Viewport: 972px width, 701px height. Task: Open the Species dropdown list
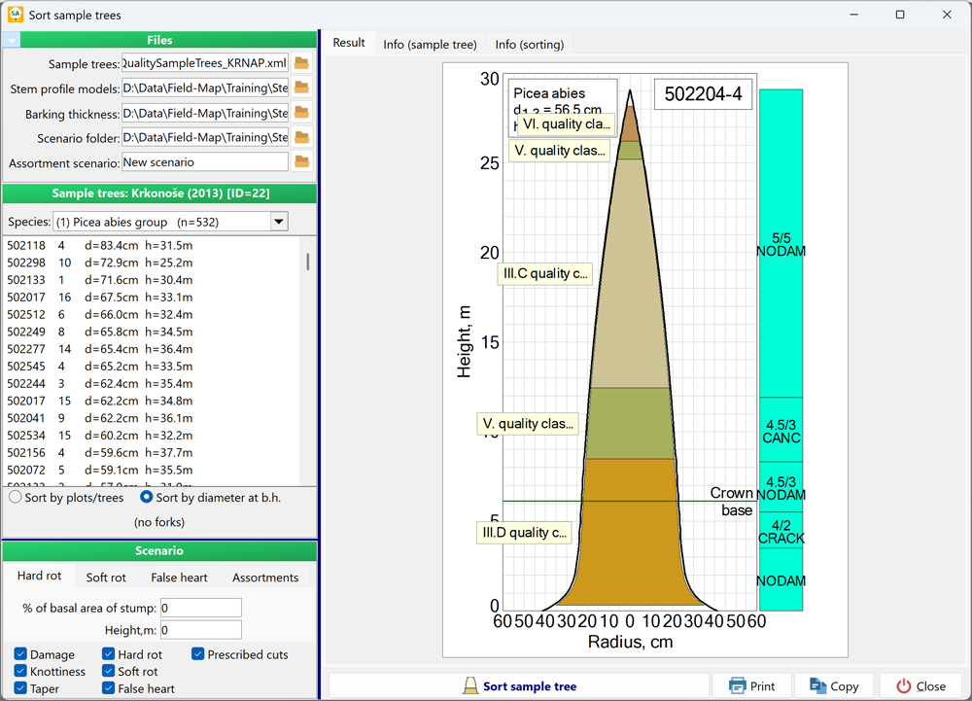click(x=279, y=222)
